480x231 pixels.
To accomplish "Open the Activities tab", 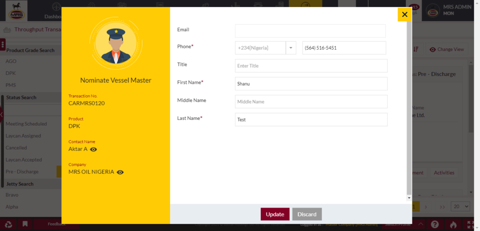I will coord(444,172).
